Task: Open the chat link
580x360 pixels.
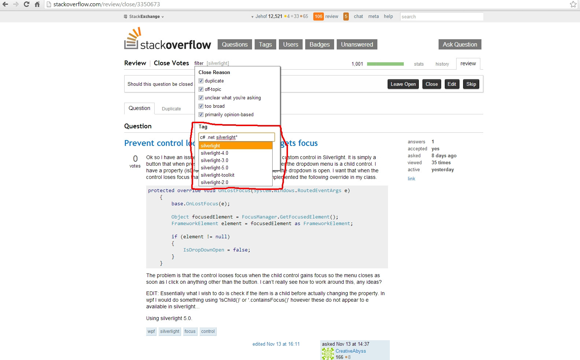Action: coord(358,16)
